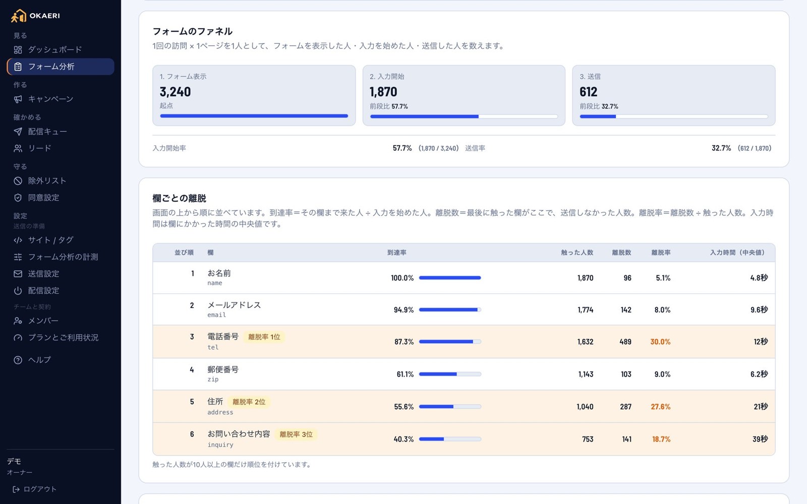The width and height of the screenshot is (807, 504).
Task: Click the ダッシュボード grid icon
Action: 18,50
